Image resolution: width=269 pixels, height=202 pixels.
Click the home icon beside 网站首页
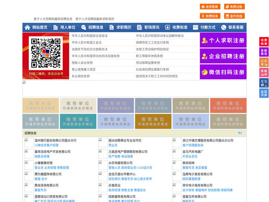click(27, 27)
